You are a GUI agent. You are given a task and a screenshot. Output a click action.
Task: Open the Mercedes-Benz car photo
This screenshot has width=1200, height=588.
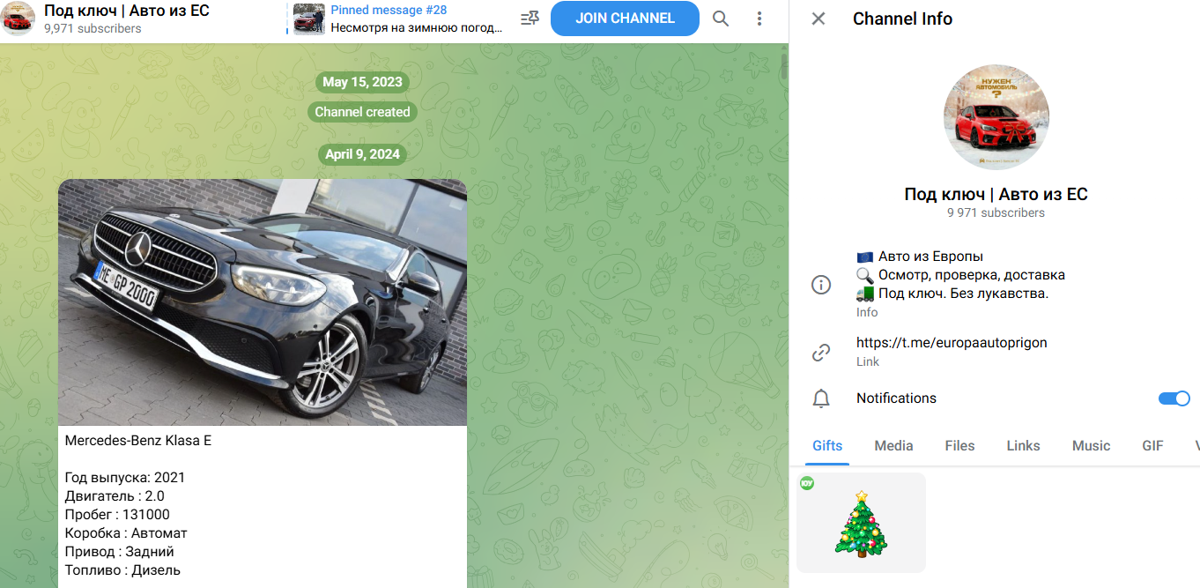pos(263,302)
